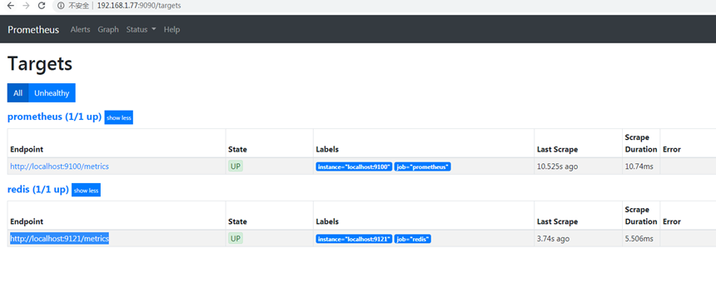
Task: Expand the Status dropdown menu
Action: point(141,29)
